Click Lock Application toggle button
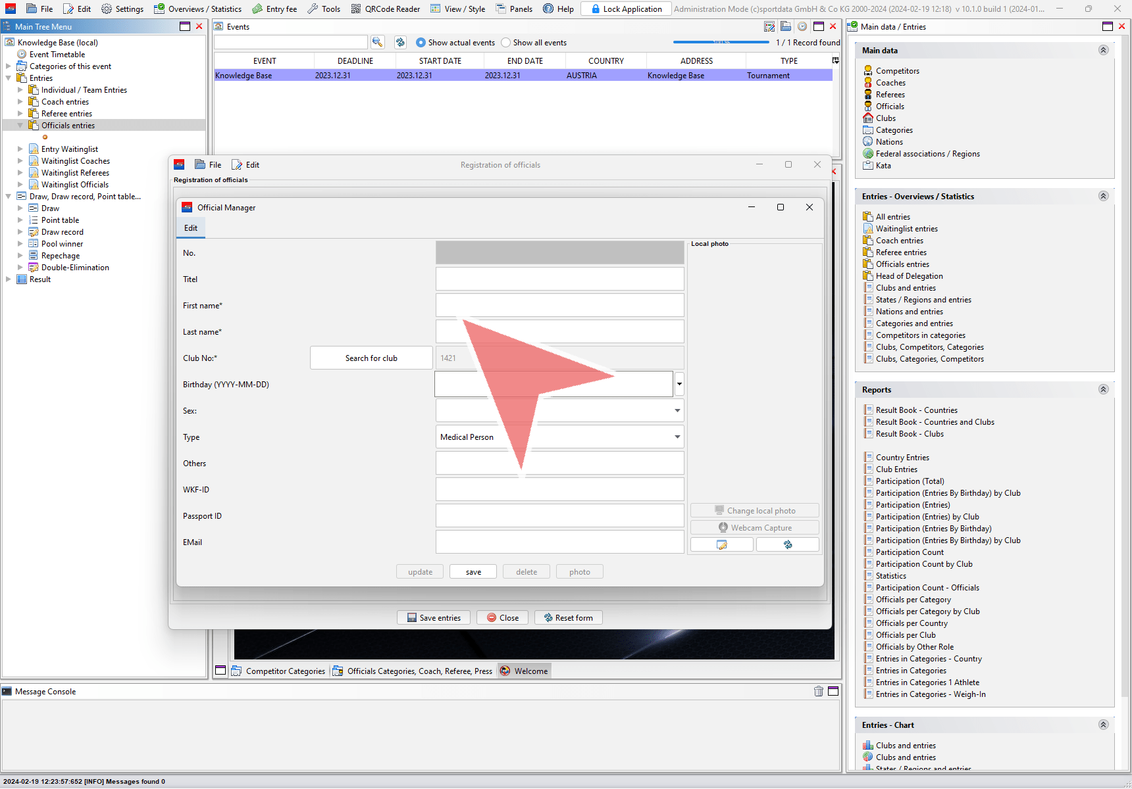Viewport: 1132px width, 789px height. 627,9
